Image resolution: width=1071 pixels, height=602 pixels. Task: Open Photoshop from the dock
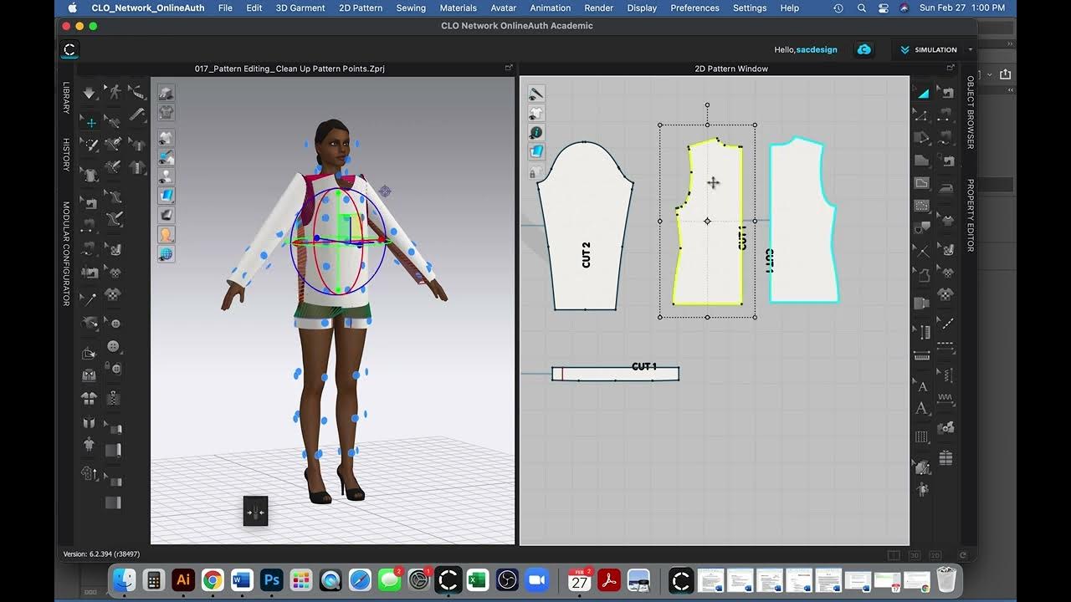point(271,579)
